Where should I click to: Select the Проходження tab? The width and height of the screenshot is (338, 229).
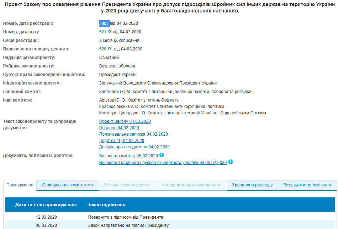coord(20,185)
